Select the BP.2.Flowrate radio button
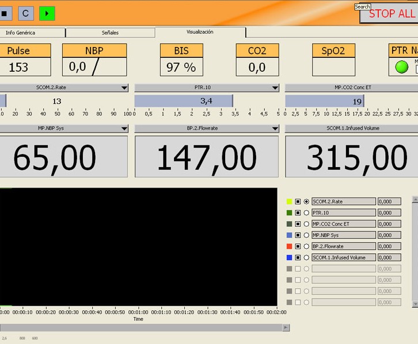The image size is (418, 344). point(306,246)
